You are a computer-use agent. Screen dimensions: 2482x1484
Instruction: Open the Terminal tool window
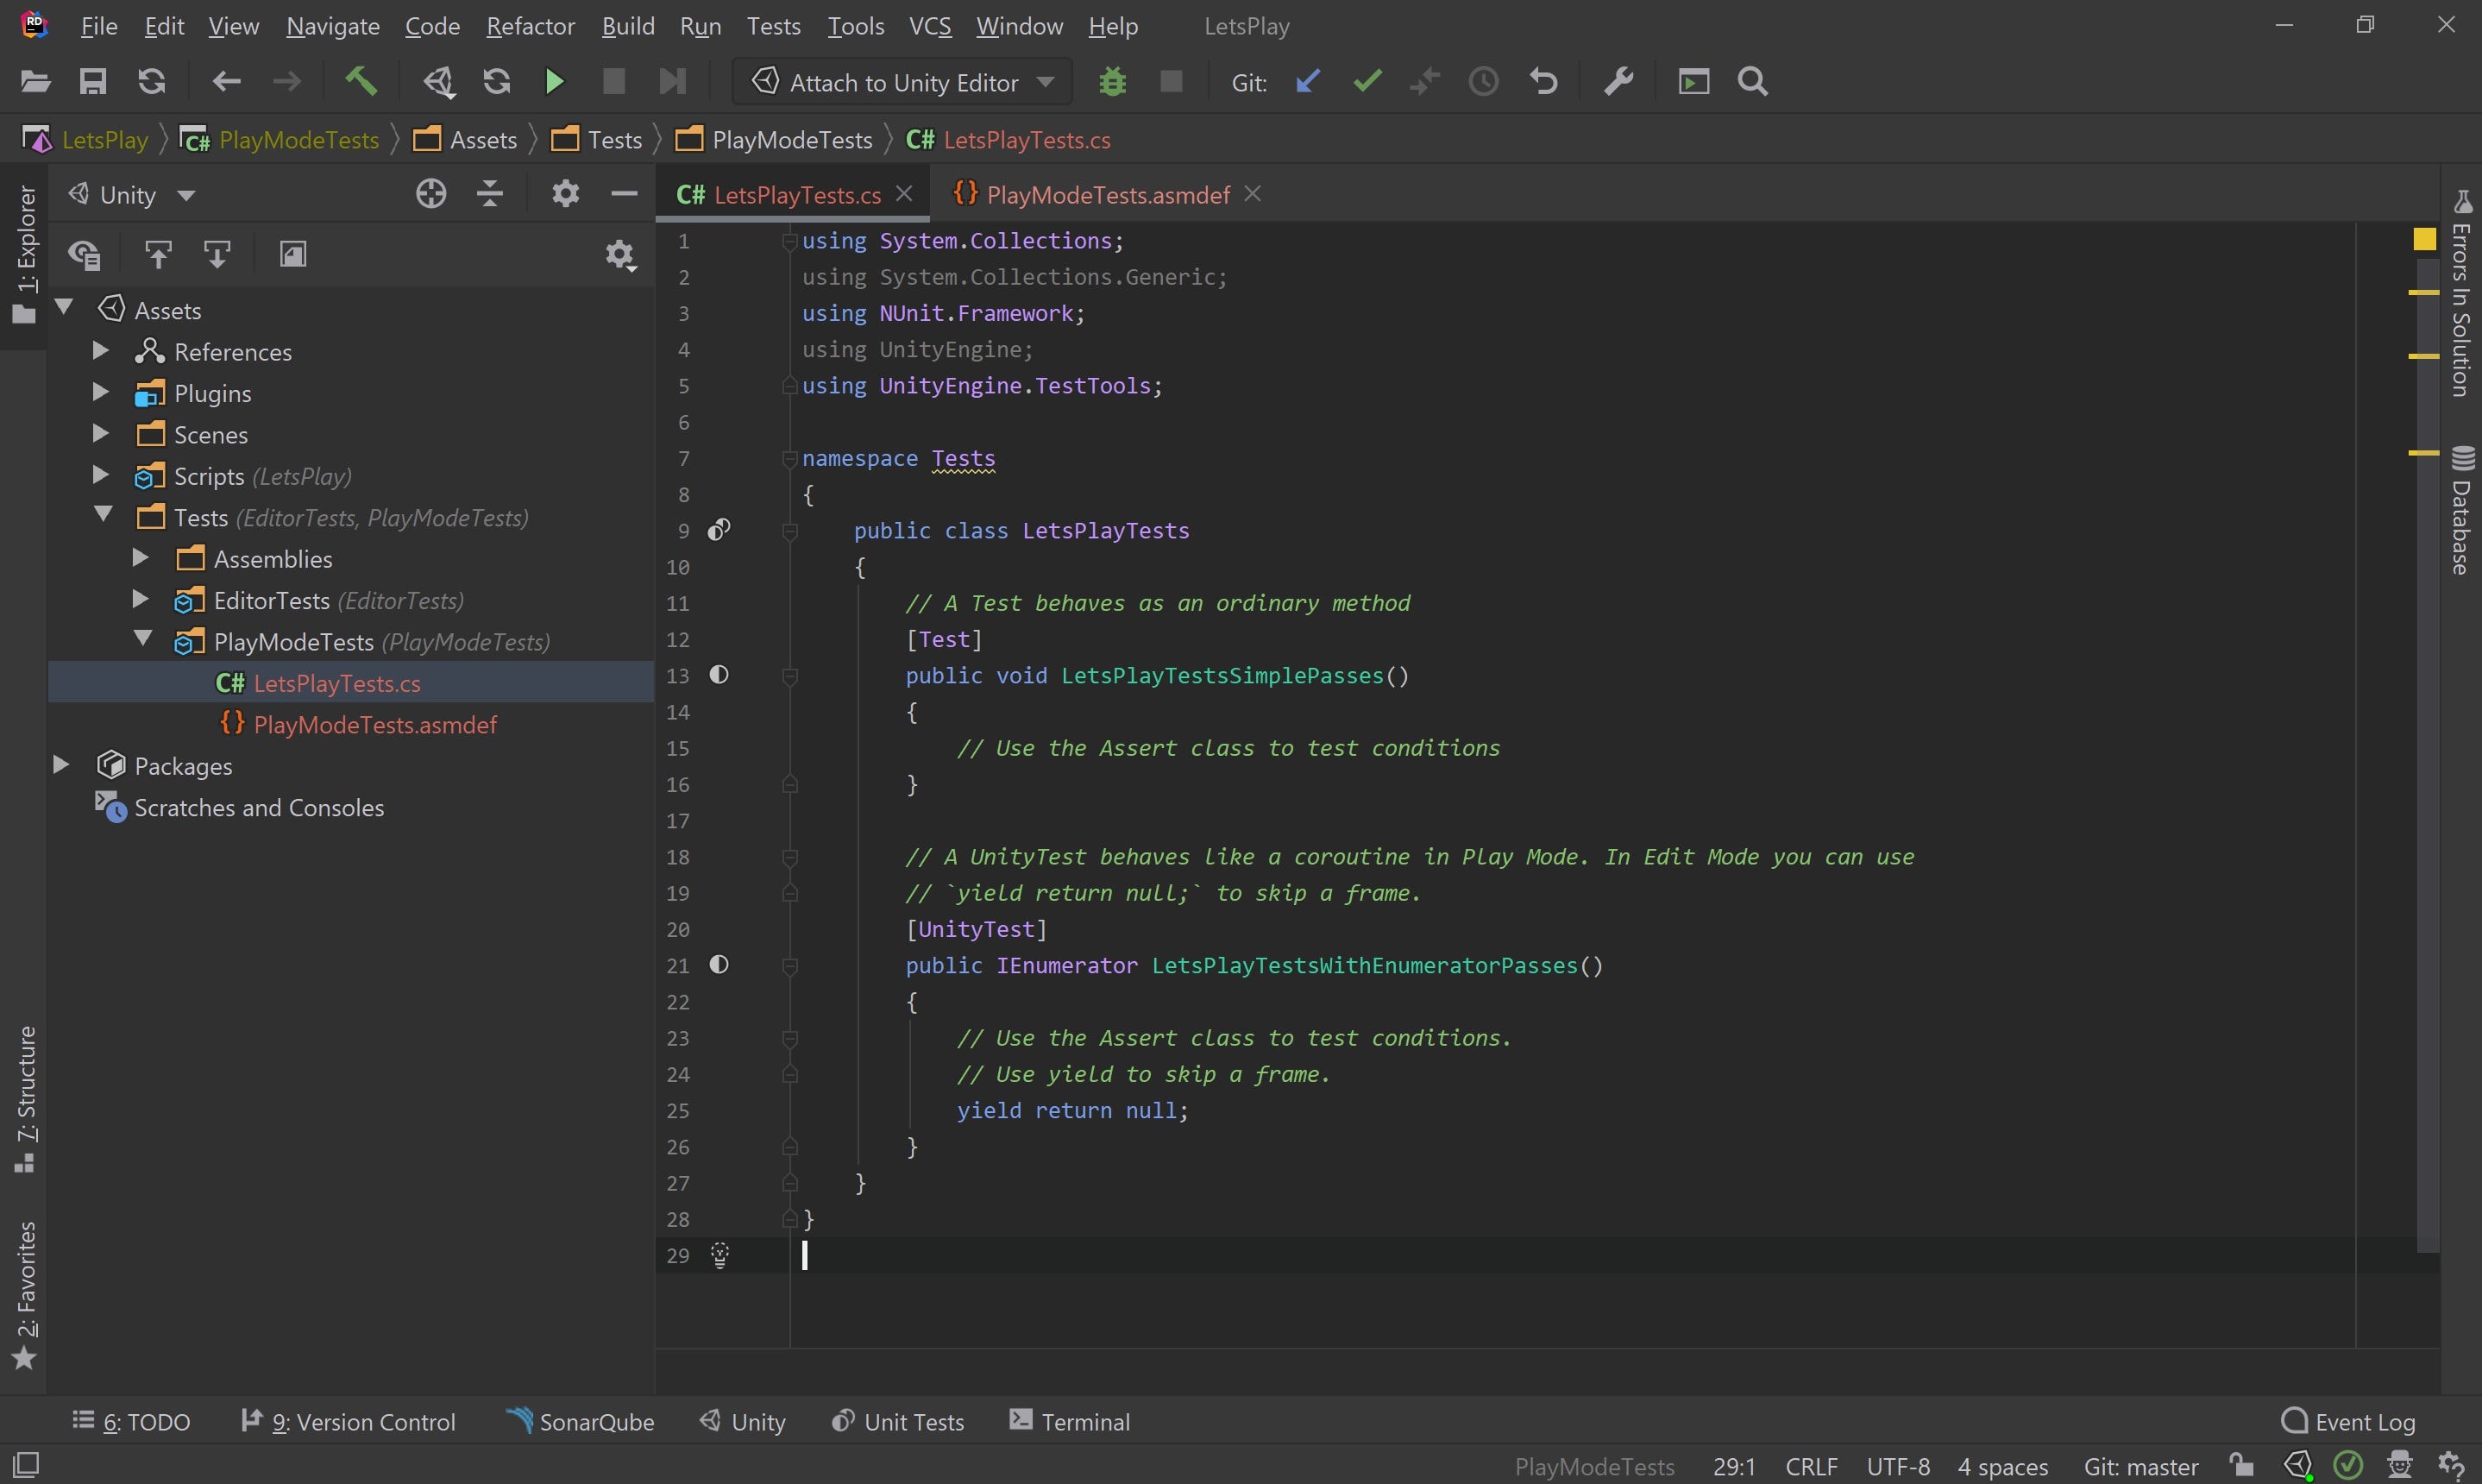click(1071, 1421)
